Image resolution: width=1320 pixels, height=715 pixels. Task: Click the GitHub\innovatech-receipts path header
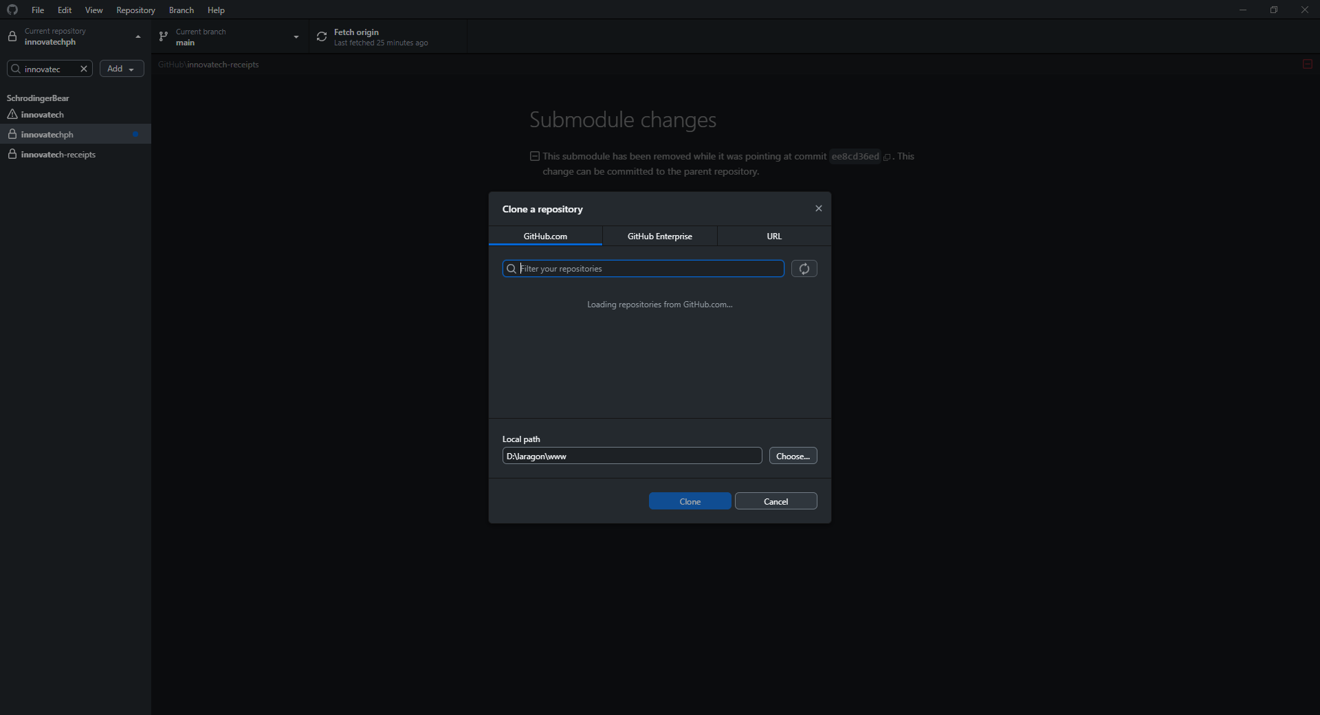pyautogui.click(x=208, y=65)
